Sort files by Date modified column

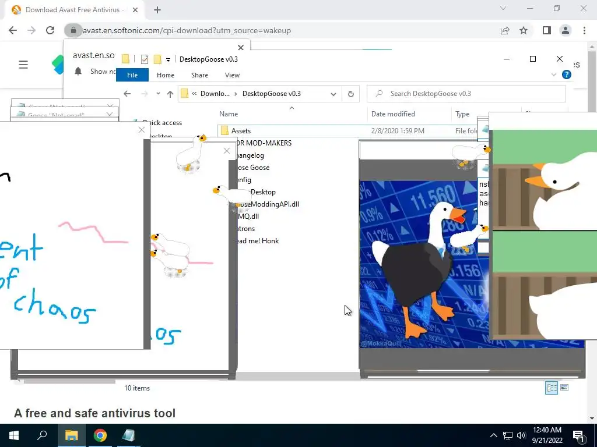tap(393, 114)
